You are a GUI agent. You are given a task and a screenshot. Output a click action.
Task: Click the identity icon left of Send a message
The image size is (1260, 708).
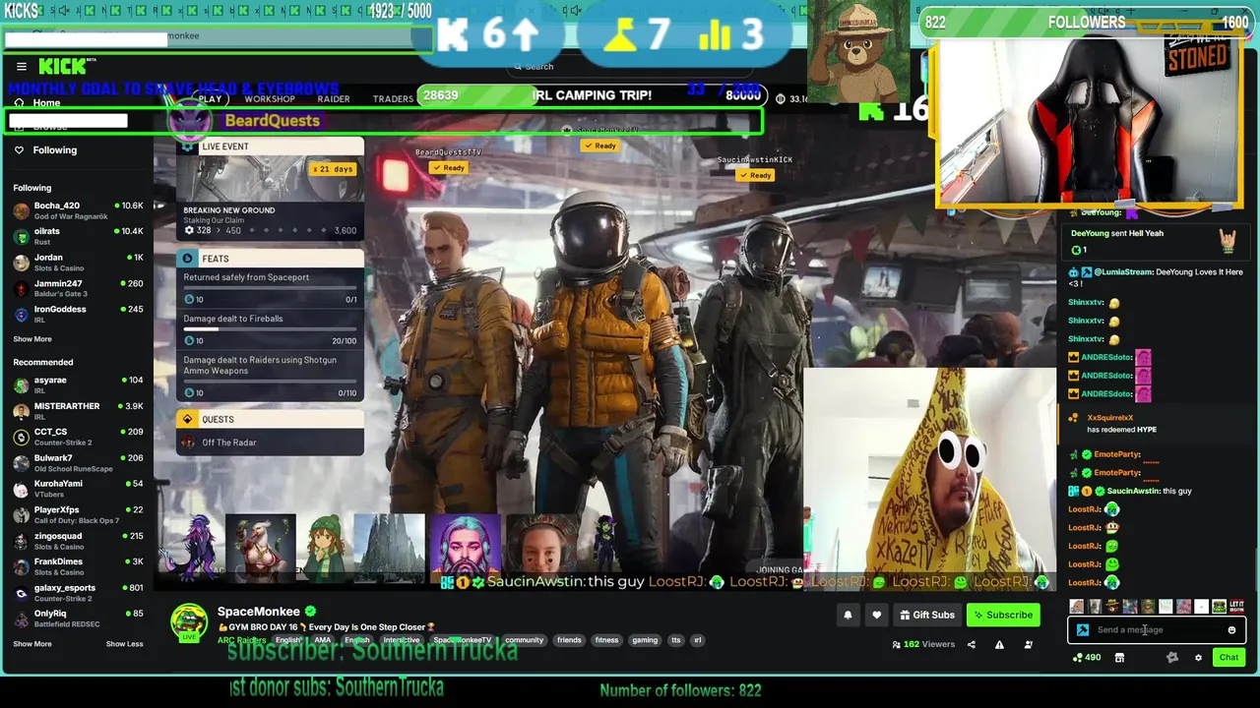(1083, 630)
